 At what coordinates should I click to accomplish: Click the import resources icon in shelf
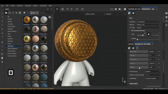tap(20, 13)
